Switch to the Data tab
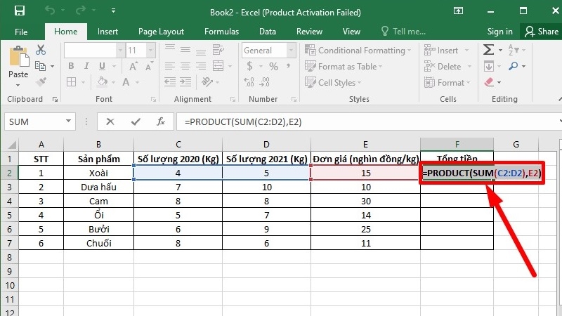Viewport: 562px width, 316px height. pos(268,32)
